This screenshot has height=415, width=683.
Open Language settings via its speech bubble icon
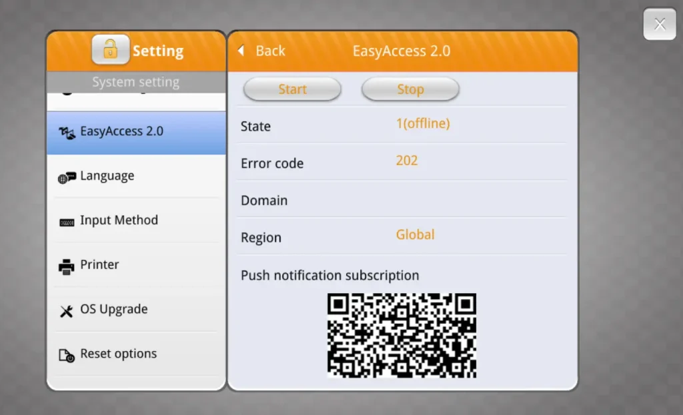(67, 176)
